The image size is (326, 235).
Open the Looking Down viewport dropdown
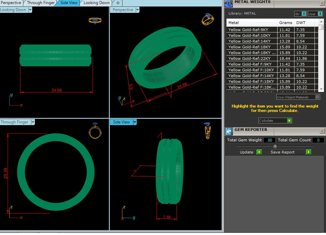tap(30, 10)
